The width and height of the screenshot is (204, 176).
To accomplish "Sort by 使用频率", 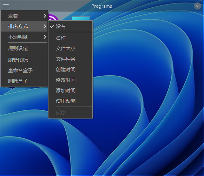I will 70,101.
